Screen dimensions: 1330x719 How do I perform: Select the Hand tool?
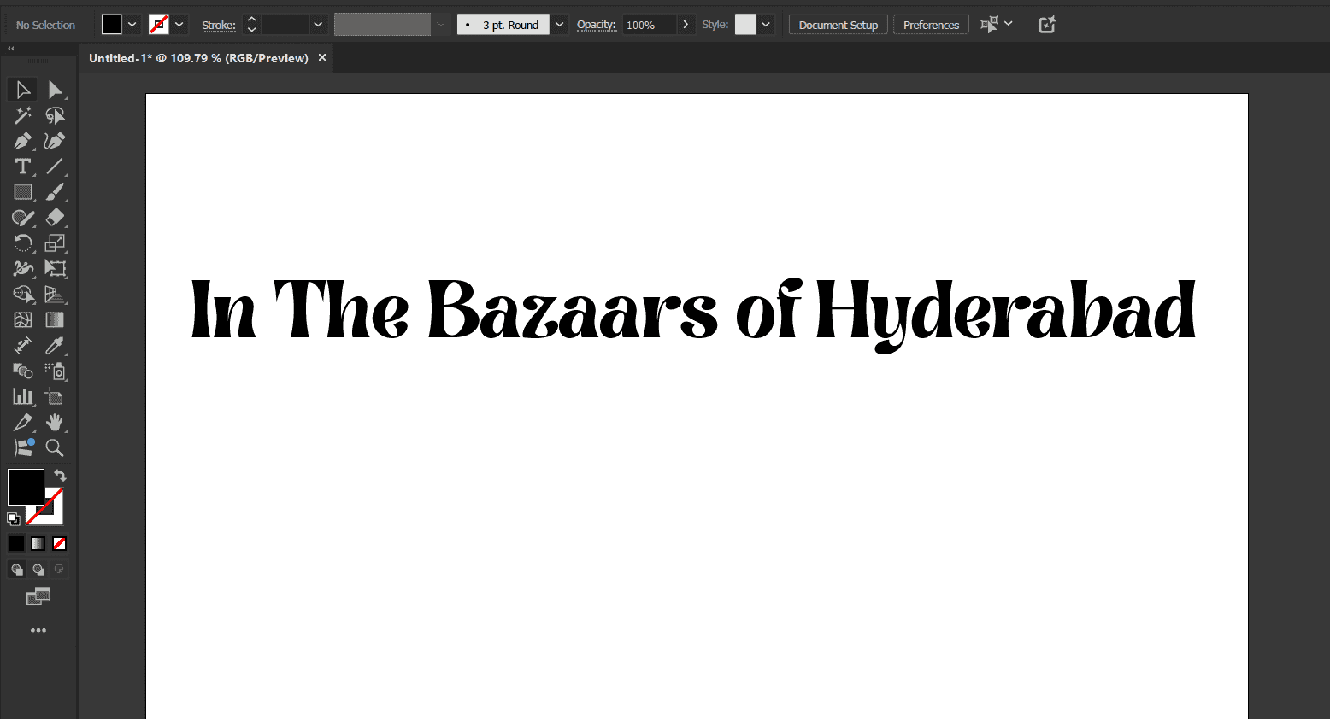tap(56, 423)
